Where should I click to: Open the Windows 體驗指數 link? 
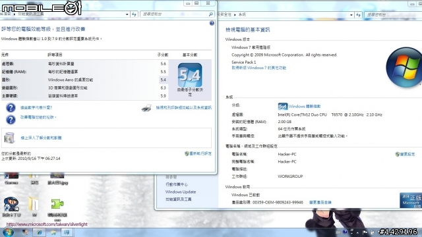tap(305, 107)
